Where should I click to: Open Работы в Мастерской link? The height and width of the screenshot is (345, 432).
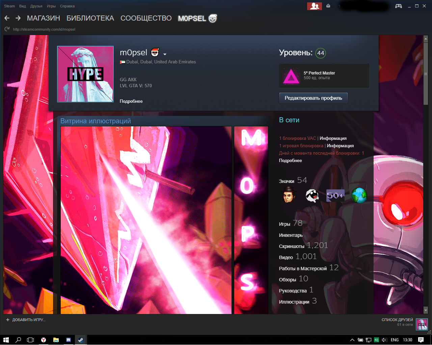(x=309, y=268)
